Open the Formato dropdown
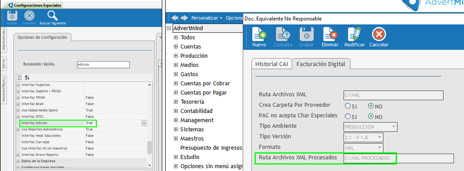The width and height of the screenshot is (464, 171). click(x=379, y=148)
